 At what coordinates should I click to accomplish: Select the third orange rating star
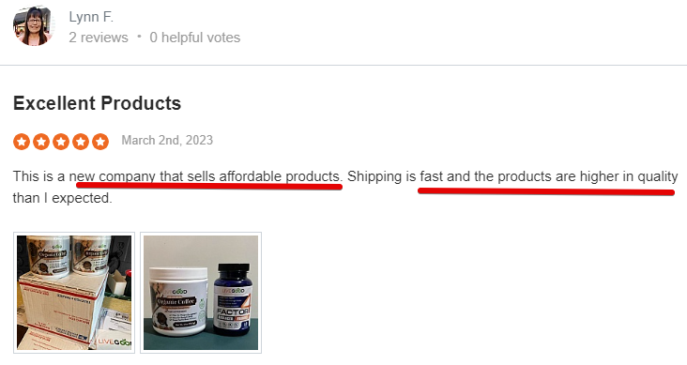(61, 142)
